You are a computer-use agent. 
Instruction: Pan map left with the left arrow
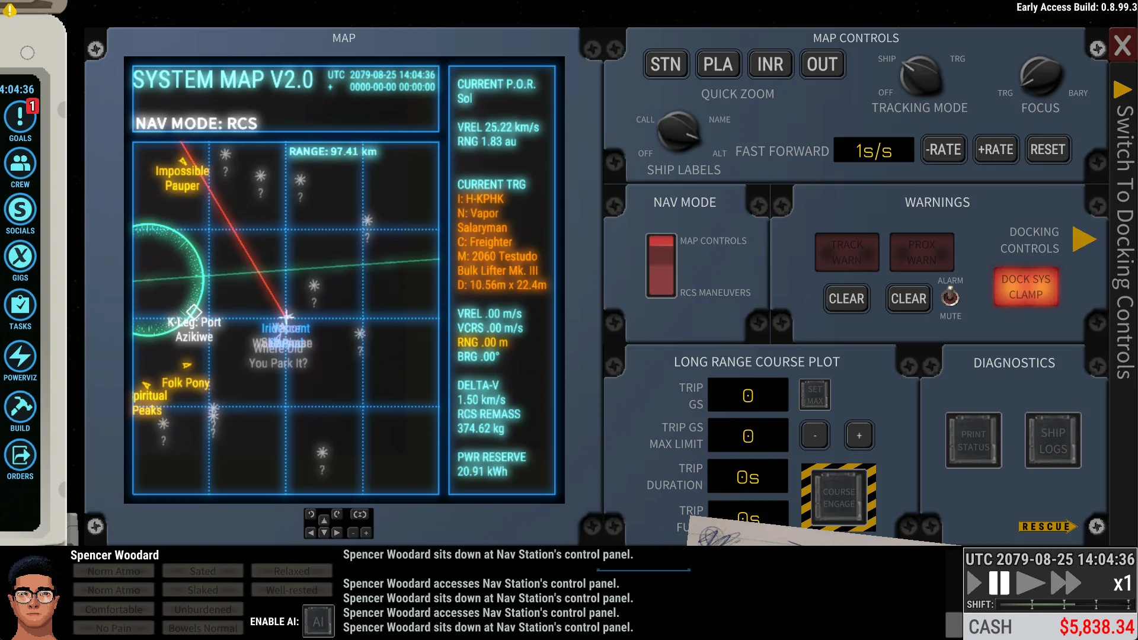pyautogui.click(x=311, y=532)
